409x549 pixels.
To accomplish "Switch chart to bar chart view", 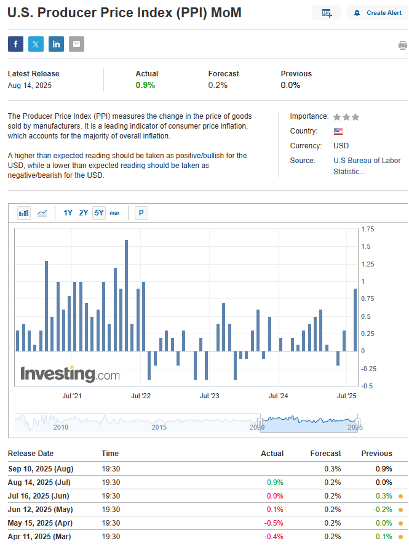I will [x=24, y=213].
